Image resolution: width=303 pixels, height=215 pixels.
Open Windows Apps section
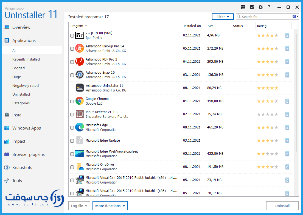26,128
